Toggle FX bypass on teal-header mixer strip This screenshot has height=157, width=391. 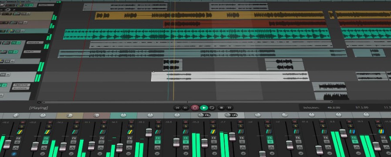[x=129, y=142]
